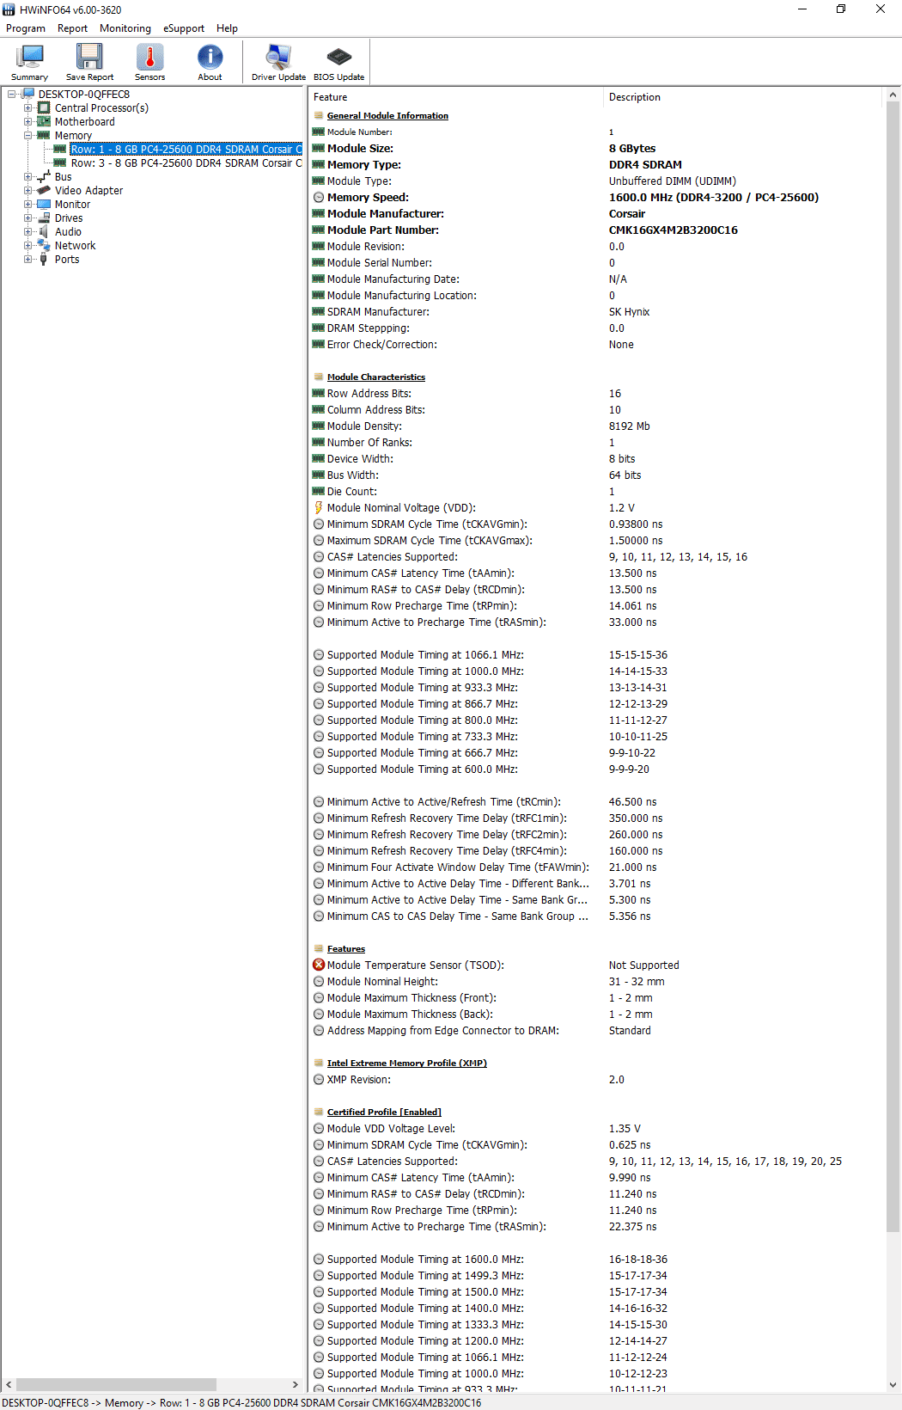
Task: Click the Module Manufacturer row
Action: point(597,214)
